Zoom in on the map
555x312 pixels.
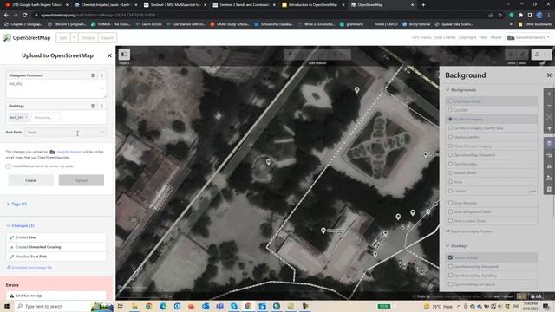click(x=549, y=94)
